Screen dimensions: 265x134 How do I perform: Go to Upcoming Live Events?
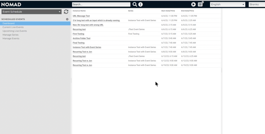click(14, 31)
